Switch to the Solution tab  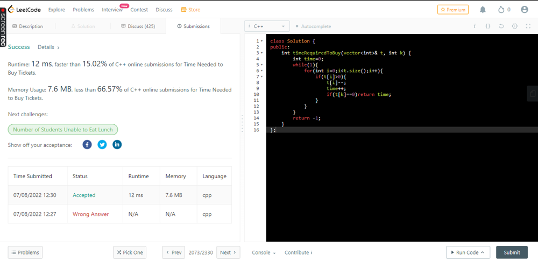click(x=83, y=26)
